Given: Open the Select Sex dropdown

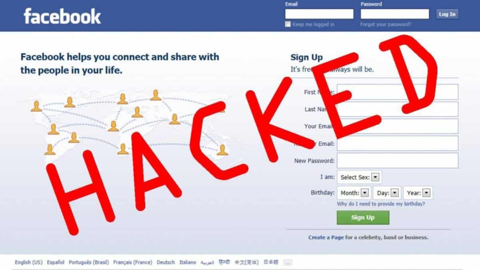Looking at the screenshot, I should (359, 177).
